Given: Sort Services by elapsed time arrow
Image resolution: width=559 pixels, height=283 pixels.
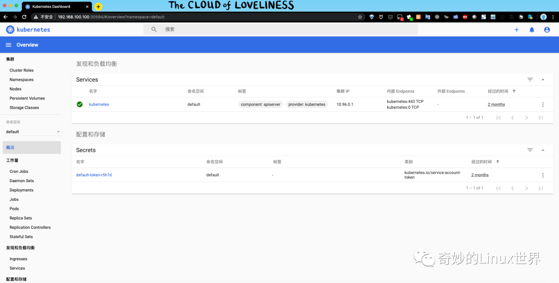Looking at the screenshot, I should (514, 91).
